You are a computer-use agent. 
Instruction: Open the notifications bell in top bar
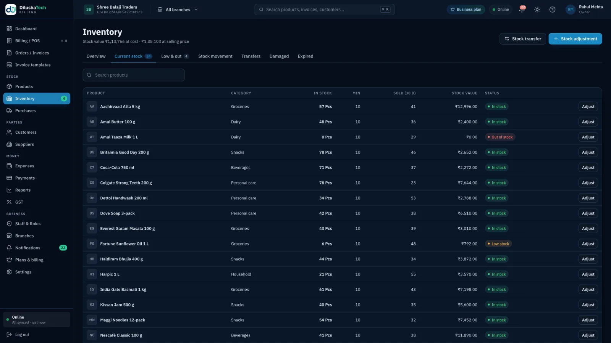coord(522,10)
